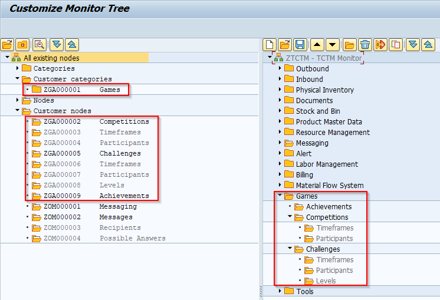Click the trash can delete icon

(365, 45)
